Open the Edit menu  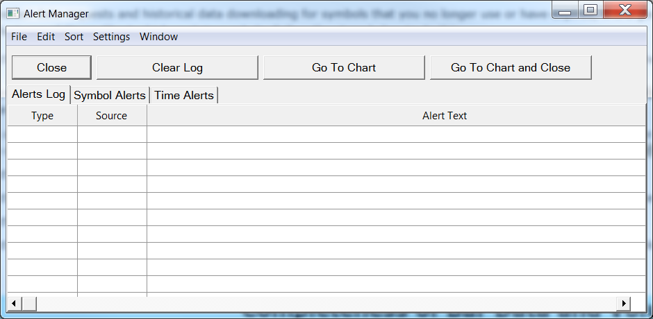tap(46, 37)
